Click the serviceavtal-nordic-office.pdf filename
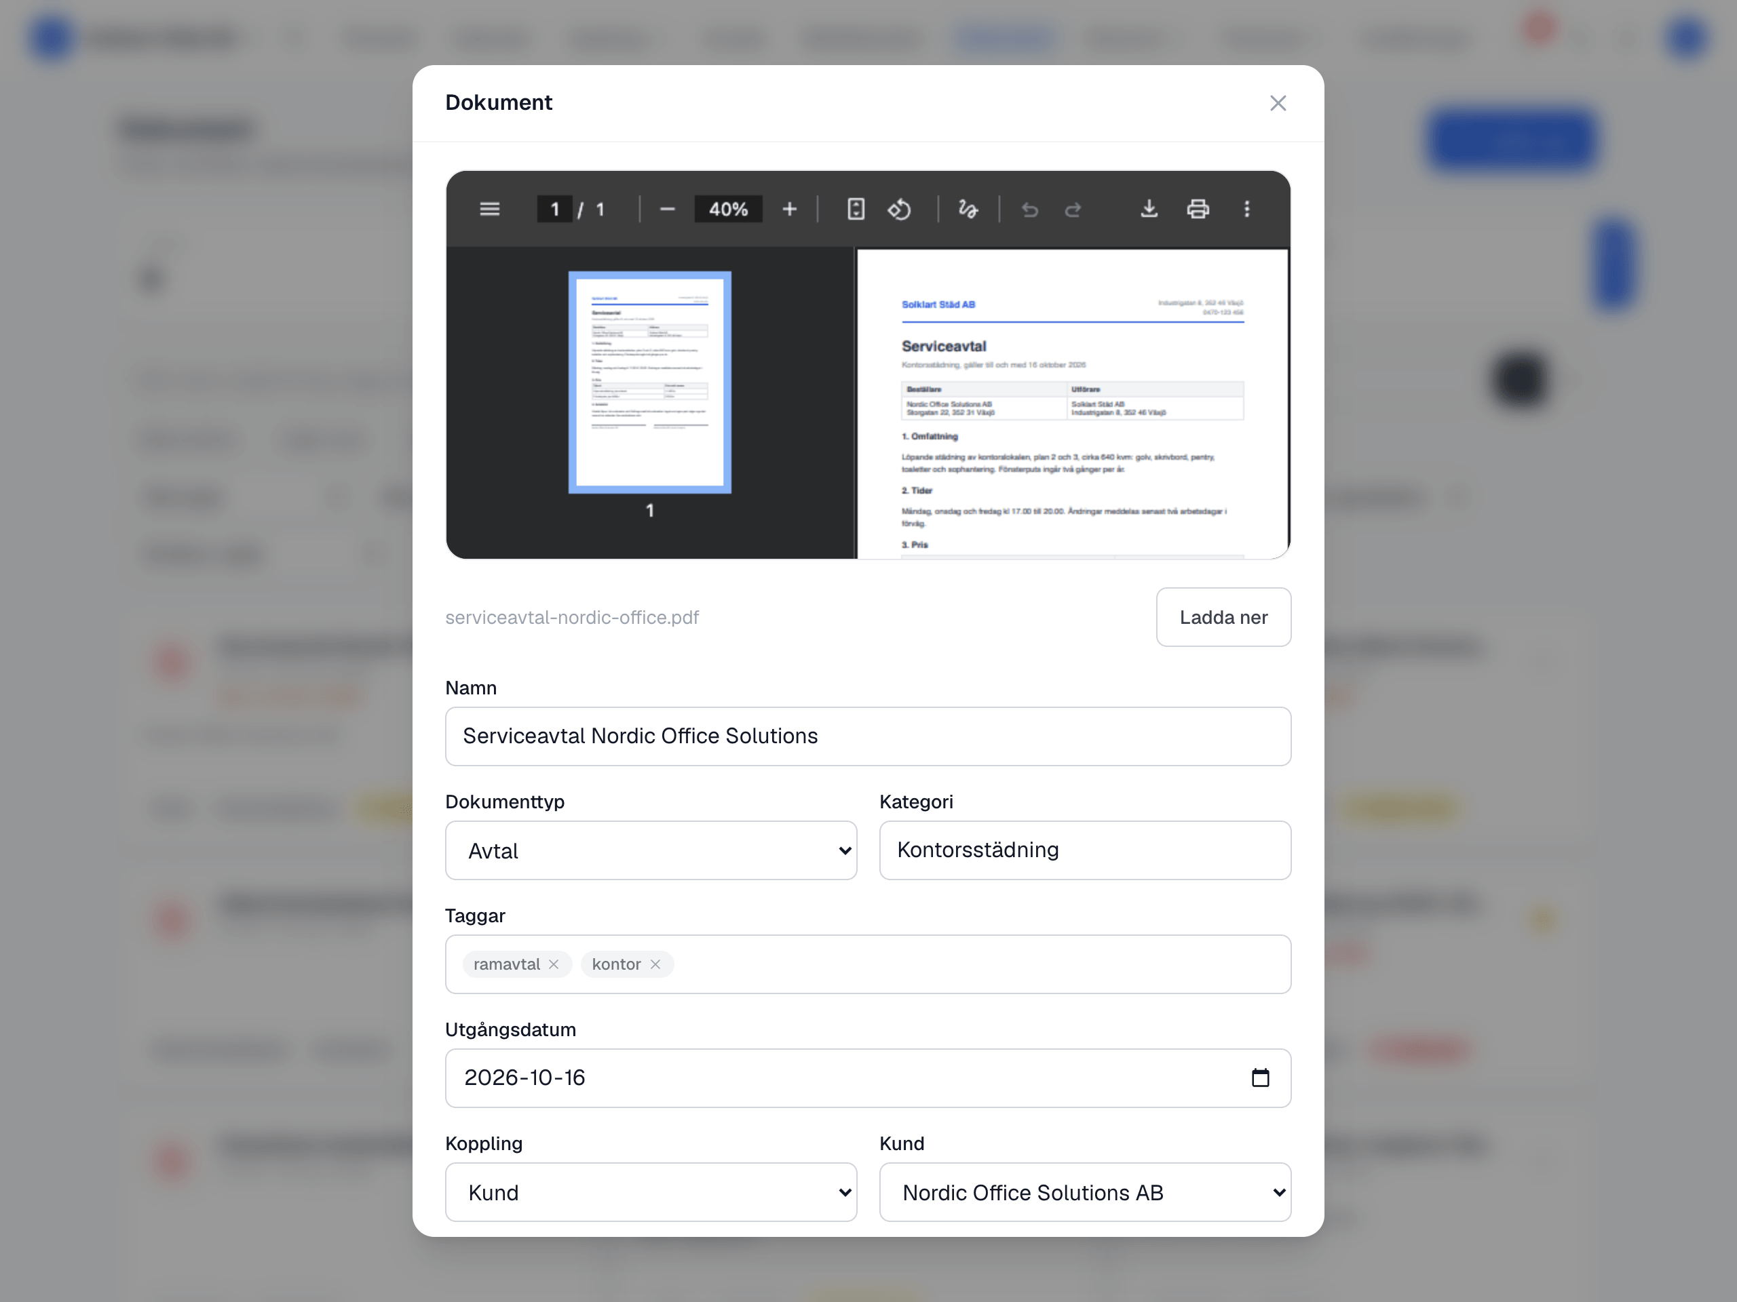Viewport: 1737px width, 1302px height. point(572,618)
